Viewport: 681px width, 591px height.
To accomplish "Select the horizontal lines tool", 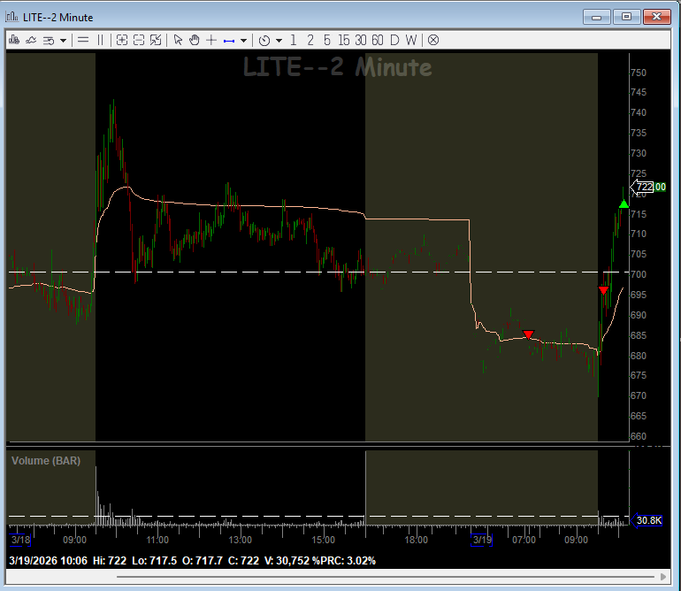I will click(x=83, y=41).
